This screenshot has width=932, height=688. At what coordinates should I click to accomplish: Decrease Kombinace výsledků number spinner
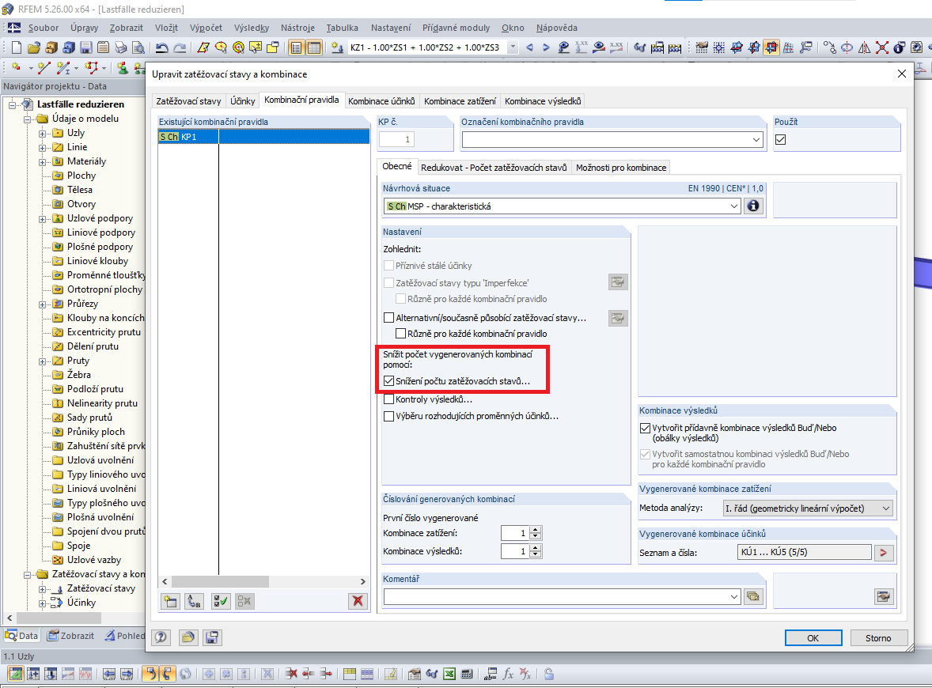point(536,555)
